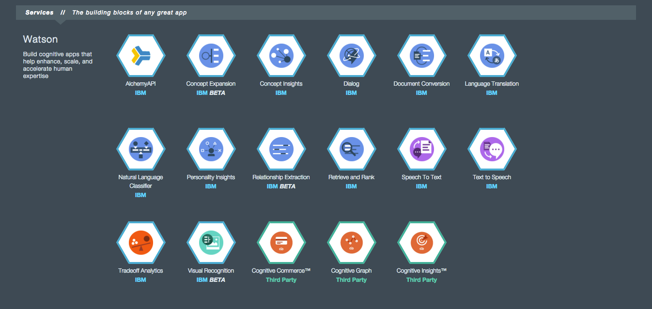Click the Concept Insights label
The width and height of the screenshot is (652, 309).
tap(281, 84)
